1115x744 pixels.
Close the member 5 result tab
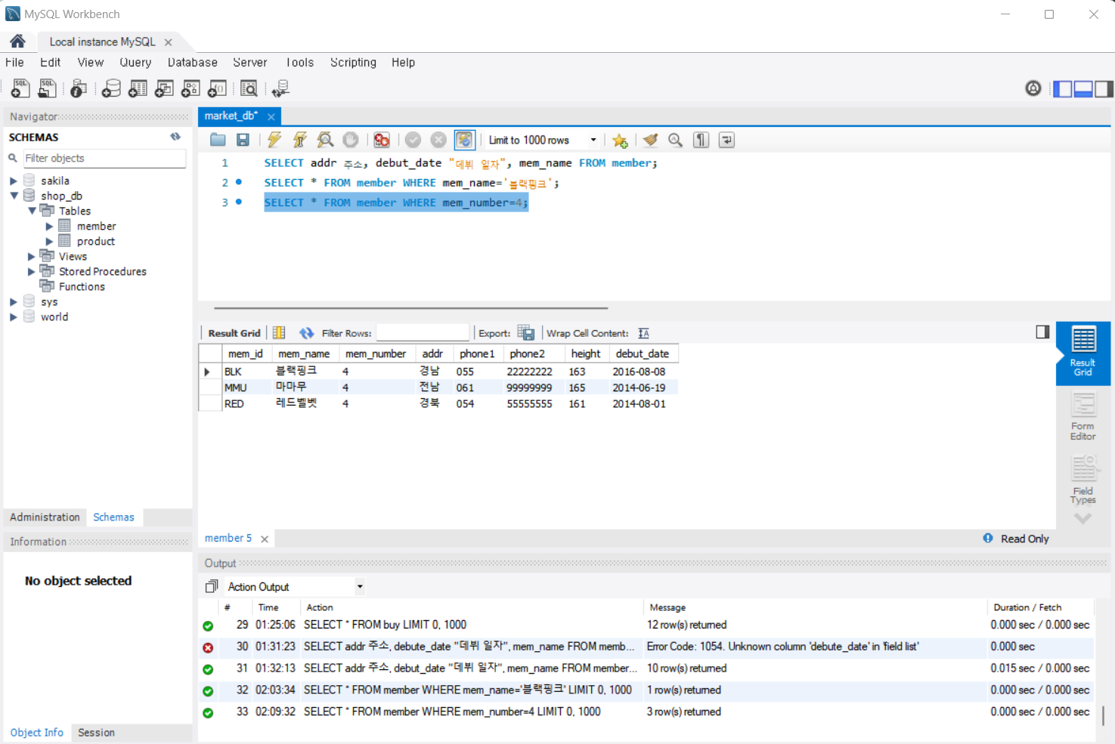[x=265, y=539]
